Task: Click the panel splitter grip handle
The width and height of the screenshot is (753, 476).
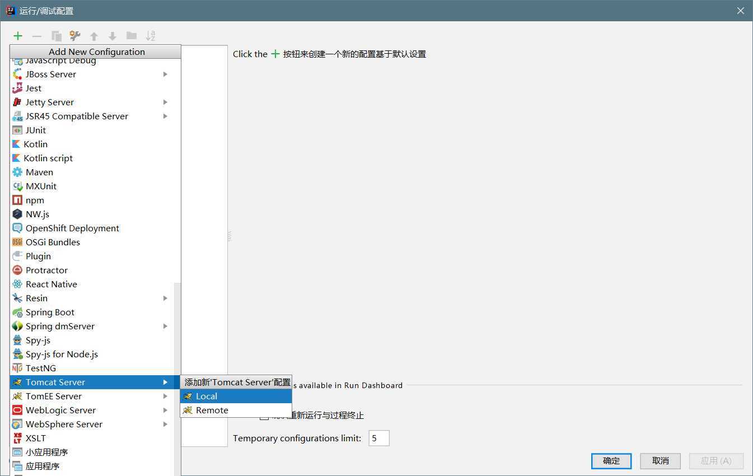Action: tap(230, 236)
